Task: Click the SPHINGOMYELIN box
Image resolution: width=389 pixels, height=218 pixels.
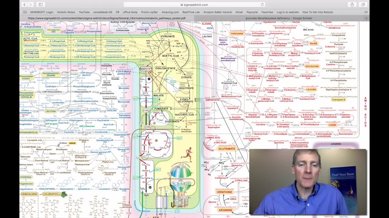Action: 29,132
